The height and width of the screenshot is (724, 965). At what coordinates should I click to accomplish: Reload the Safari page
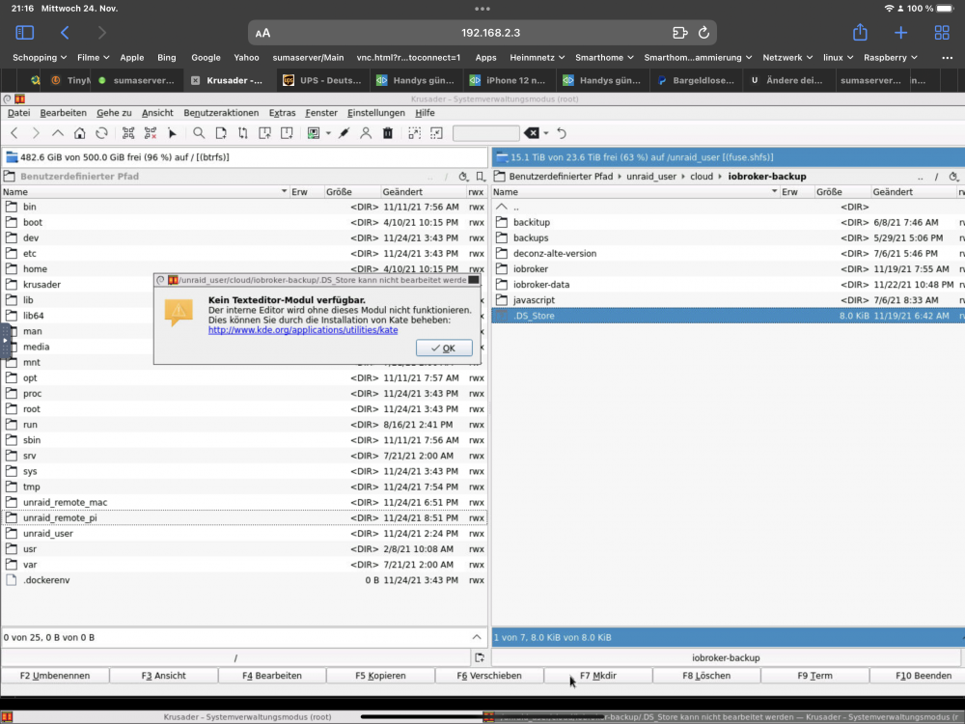click(x=703, y=33)
